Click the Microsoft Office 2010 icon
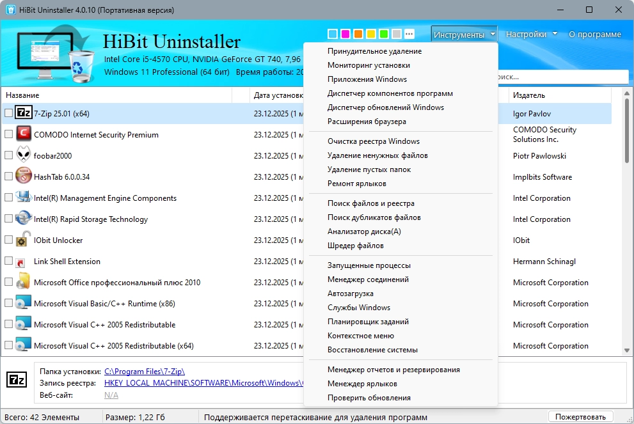Image resolution: width=634 pixels, height=424 pixels. point(23,281)
